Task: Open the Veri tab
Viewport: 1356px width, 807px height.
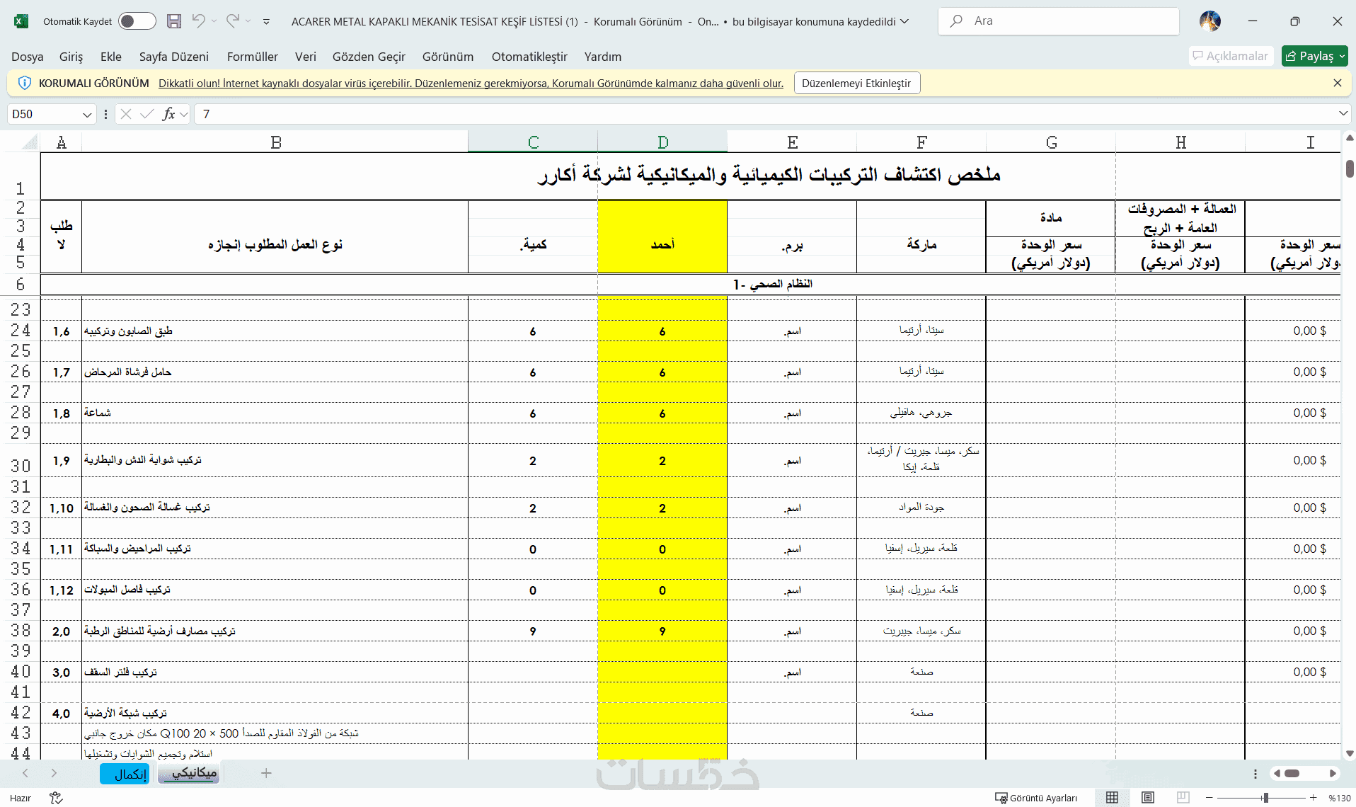Action: [306, 57]
